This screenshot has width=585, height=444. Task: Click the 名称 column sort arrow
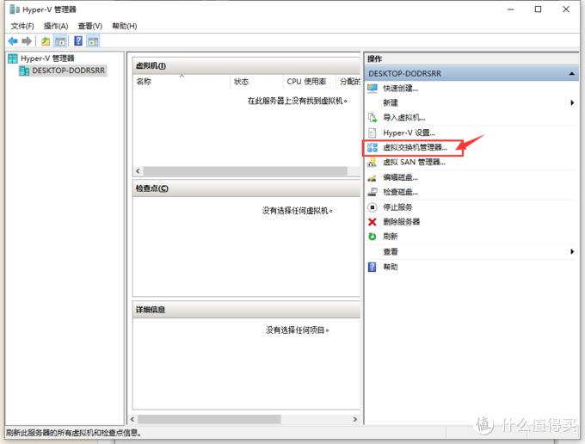tap(182, 76)
